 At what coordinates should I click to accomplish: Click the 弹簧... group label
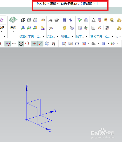point(65,37)
